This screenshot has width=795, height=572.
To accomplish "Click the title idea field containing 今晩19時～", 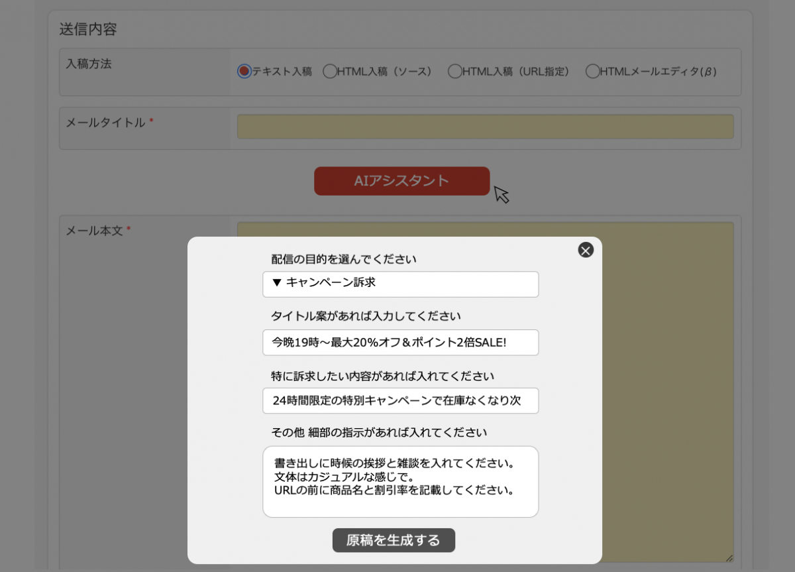I will (400, 343).
